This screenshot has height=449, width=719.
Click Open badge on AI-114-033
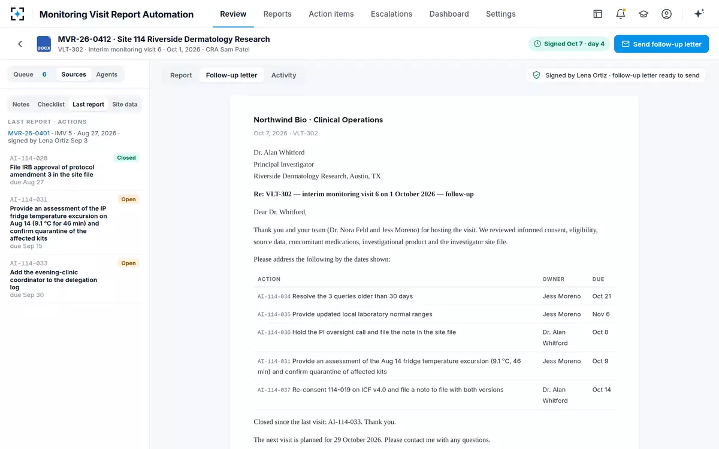click(128, 263)
